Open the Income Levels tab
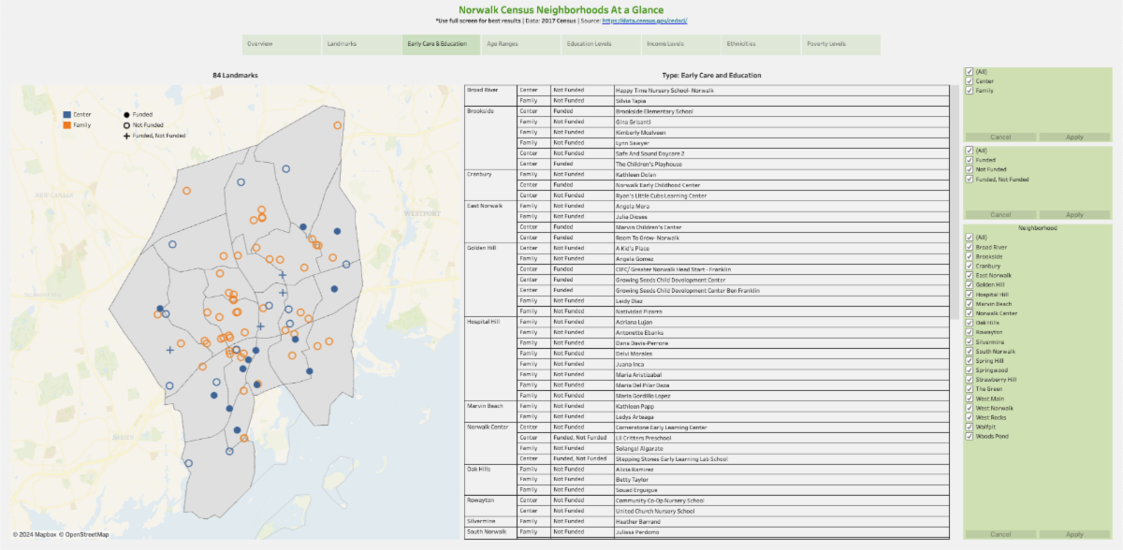The image size is (1123, 550). tap(681, 44)
